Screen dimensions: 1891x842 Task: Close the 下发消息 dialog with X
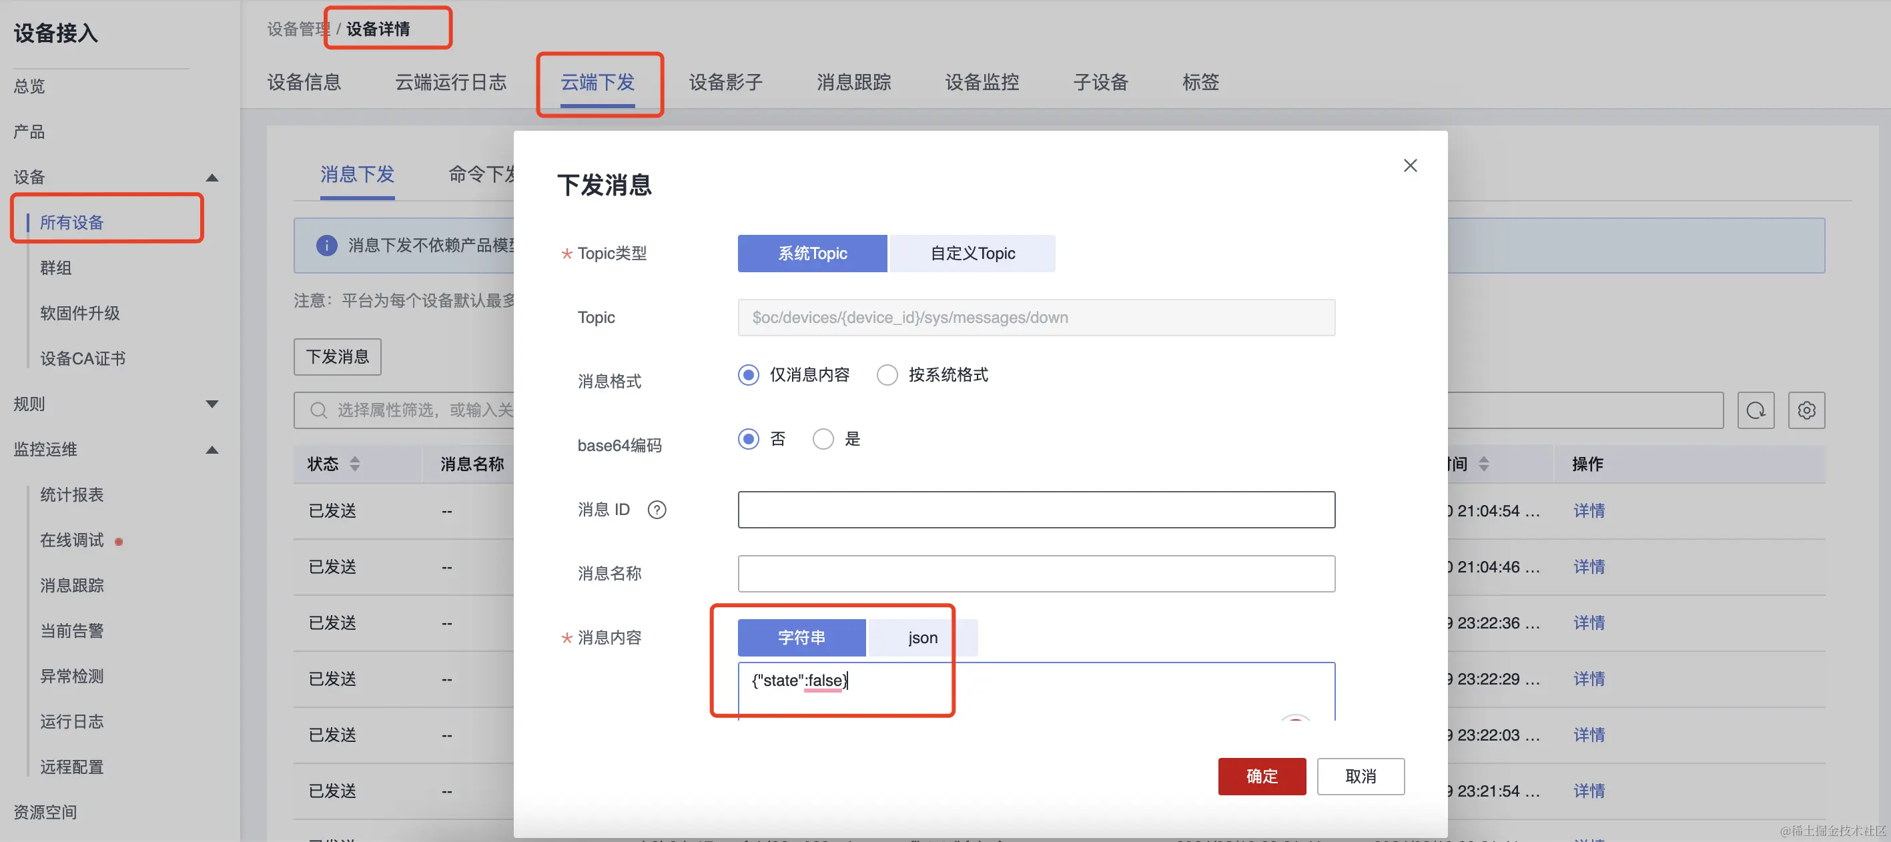coord(1409,166)
